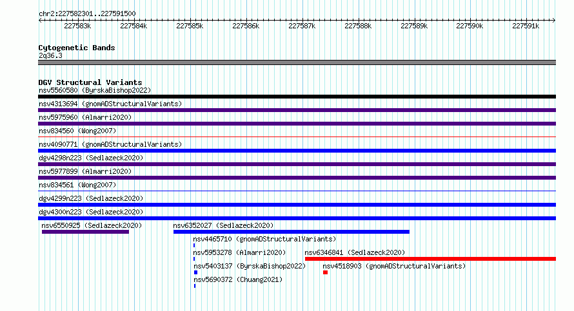Click the 227586k ruler tick label
Viewport: 574px width, 311px height.
(x=246, y=26)
